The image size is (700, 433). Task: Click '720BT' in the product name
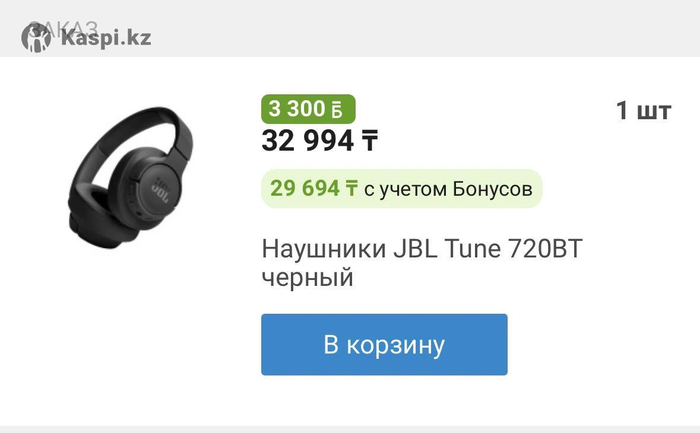click(x=545, y=249)
